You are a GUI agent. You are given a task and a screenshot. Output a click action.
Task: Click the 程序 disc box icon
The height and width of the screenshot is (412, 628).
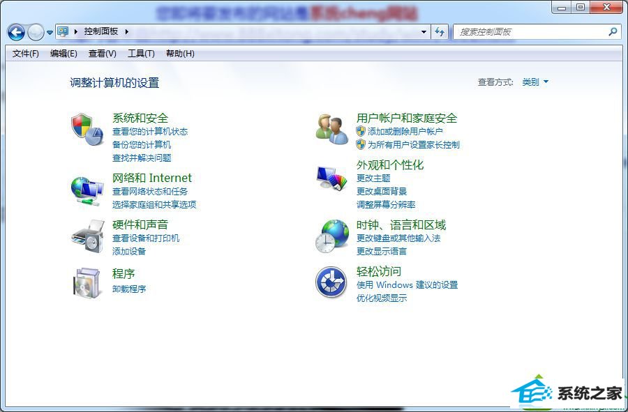(87, 283)
